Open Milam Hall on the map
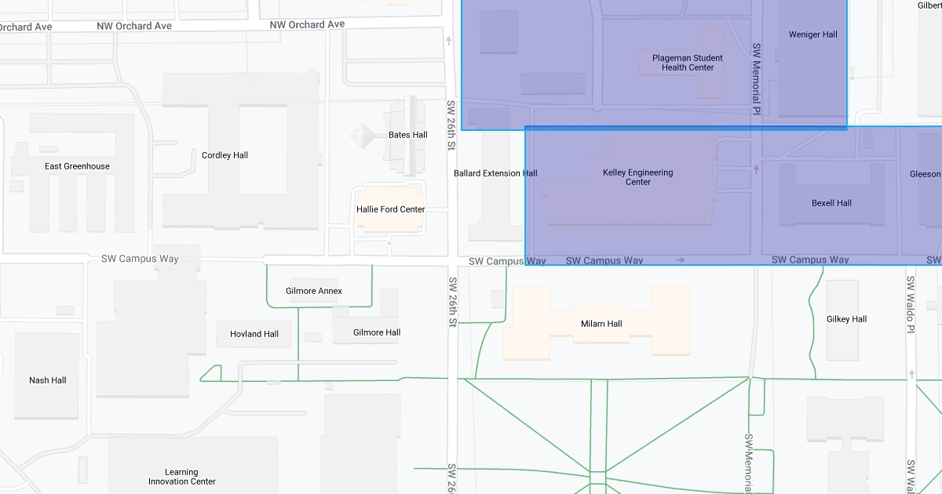The image size is (942, 494). point(601,324)
